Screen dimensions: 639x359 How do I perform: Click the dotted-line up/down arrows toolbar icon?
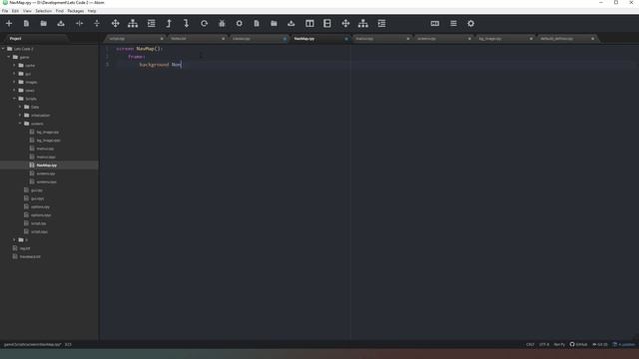coord(97,24)
